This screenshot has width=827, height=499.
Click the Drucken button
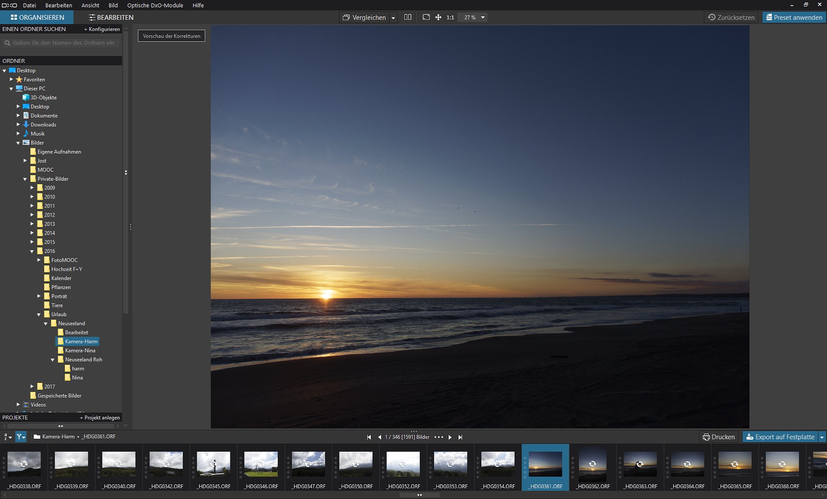719,437
